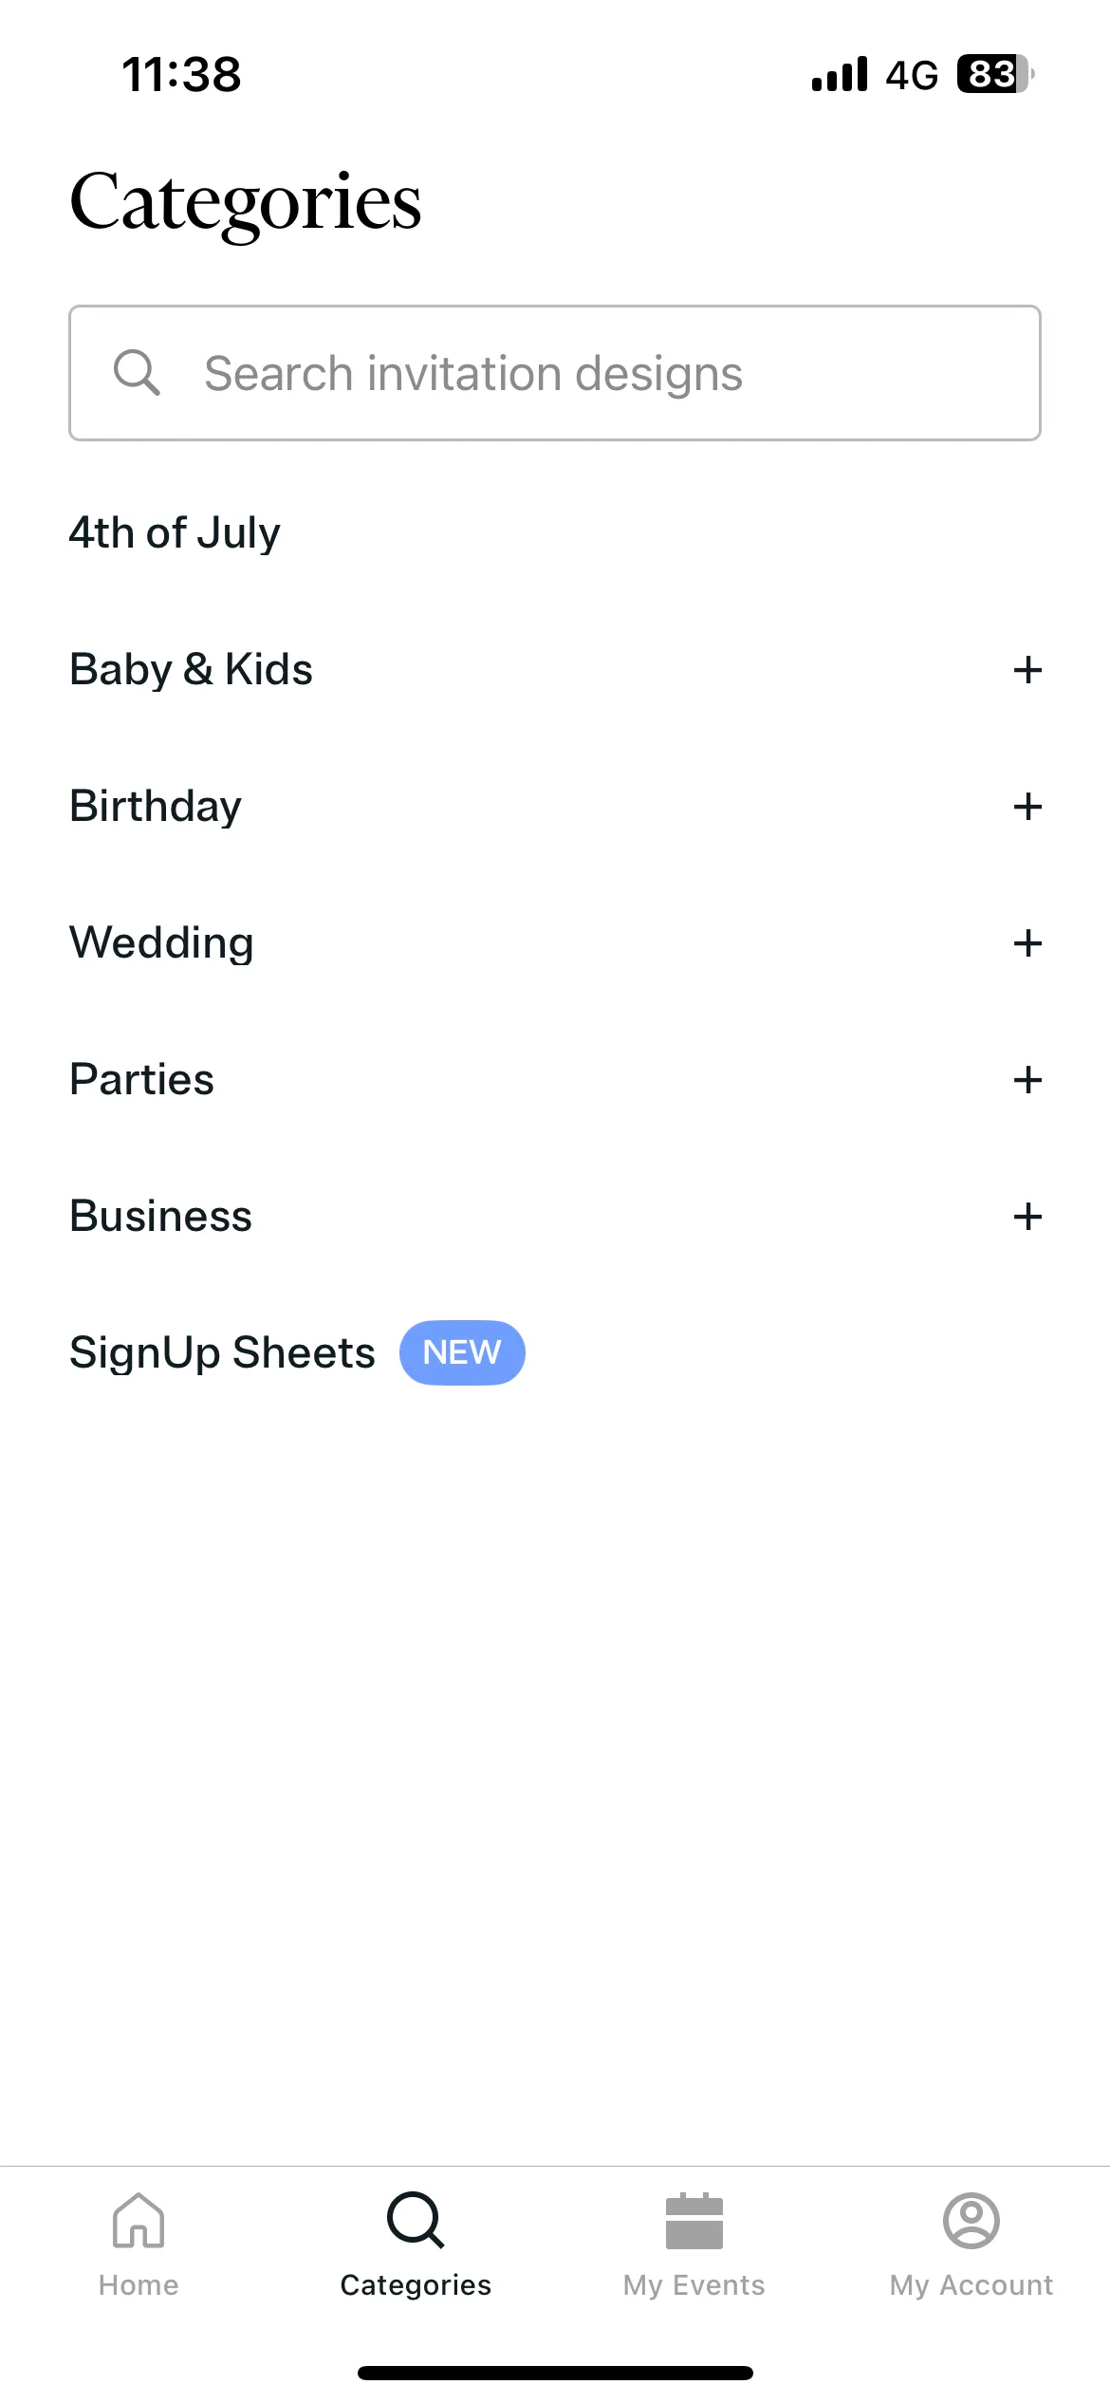
Task: Click the blue NEW badge
Action: (x=462, y=1352)
